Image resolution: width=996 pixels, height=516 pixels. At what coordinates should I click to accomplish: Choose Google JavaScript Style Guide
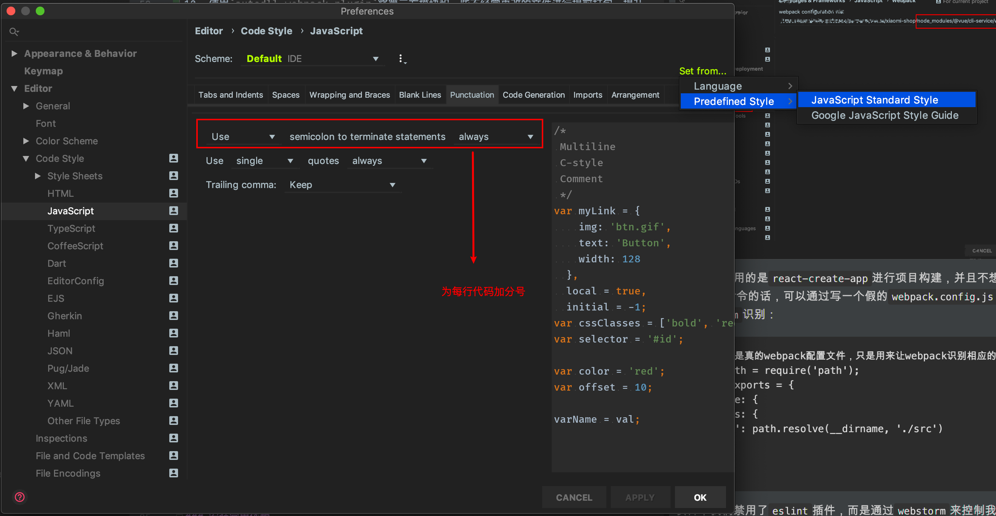click(884, 115)
